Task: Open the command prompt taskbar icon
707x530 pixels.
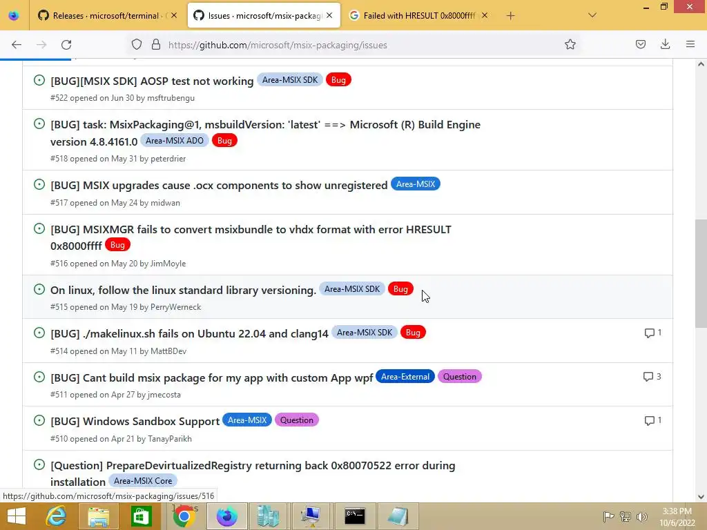Action: pyautogui.click(x=354, y=516)
